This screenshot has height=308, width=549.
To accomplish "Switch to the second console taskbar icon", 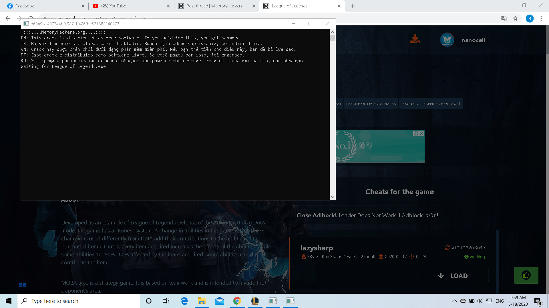I will point(291,301).
